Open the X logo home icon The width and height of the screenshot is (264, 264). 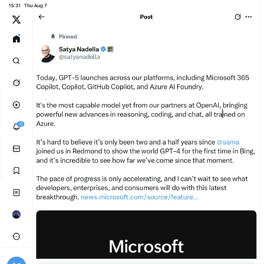coord(16,20)
